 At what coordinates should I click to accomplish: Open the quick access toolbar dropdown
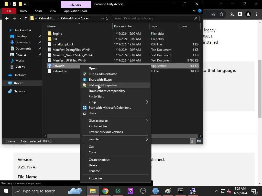[25, 4]
